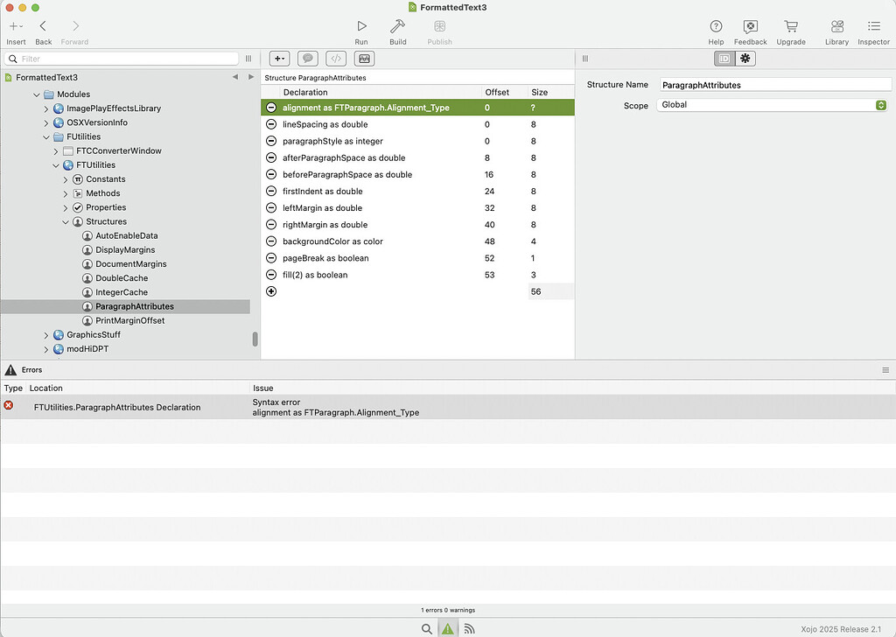Open the Scope dropdown
The height and width of the screenshot is (637, 896).
[773, 105]
